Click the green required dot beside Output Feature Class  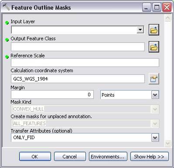[7, 39]
